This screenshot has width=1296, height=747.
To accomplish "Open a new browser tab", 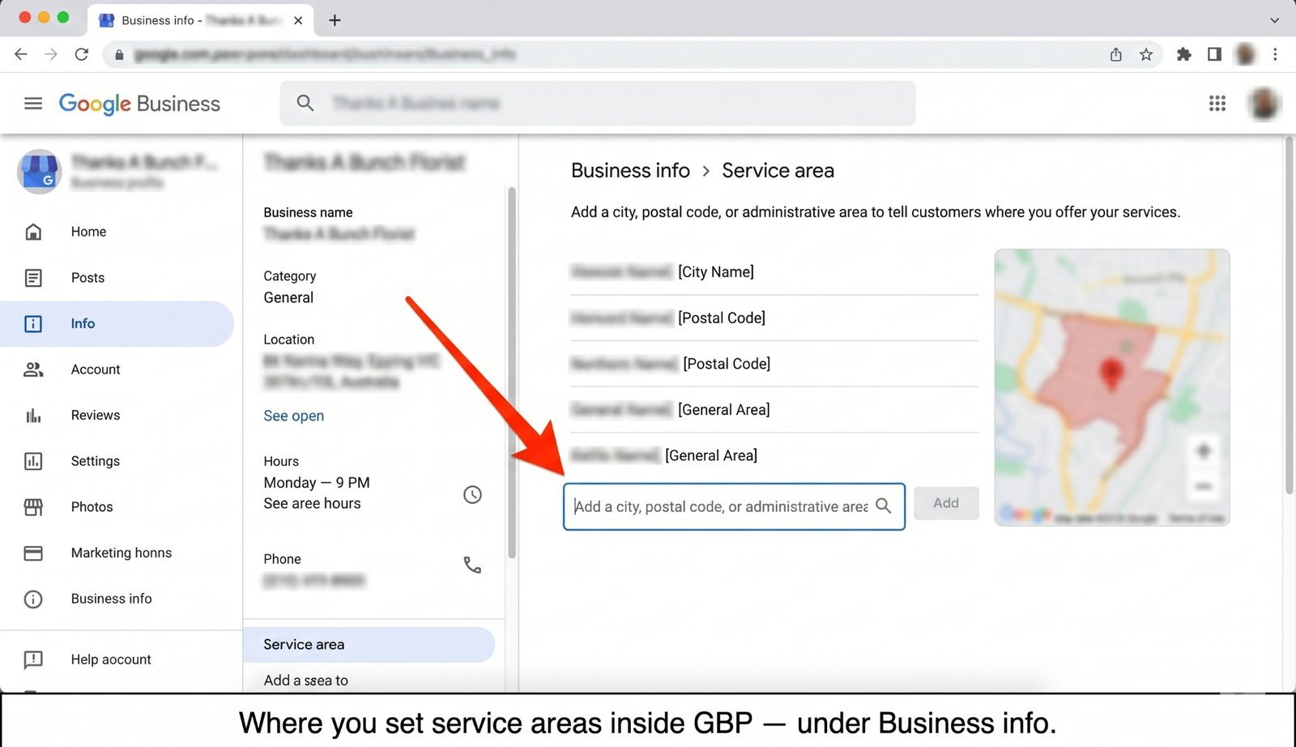I will [x=335, y=20].
